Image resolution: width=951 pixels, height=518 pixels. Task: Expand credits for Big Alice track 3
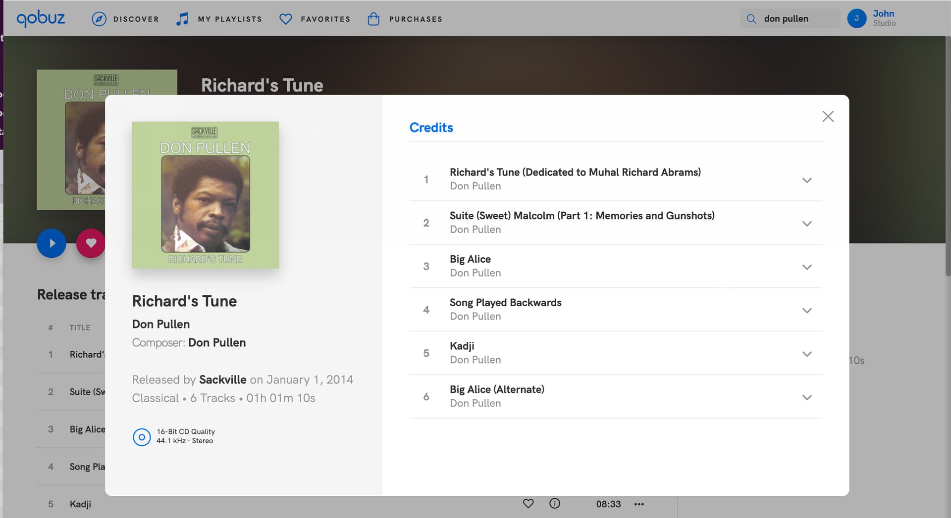pos(807,267)
